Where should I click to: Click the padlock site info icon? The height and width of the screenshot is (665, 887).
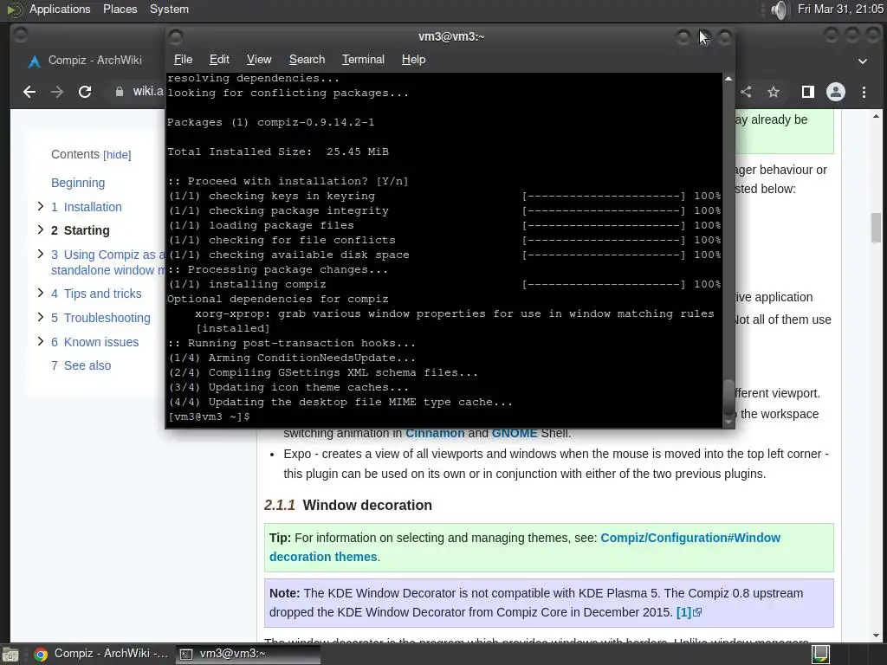120,92
